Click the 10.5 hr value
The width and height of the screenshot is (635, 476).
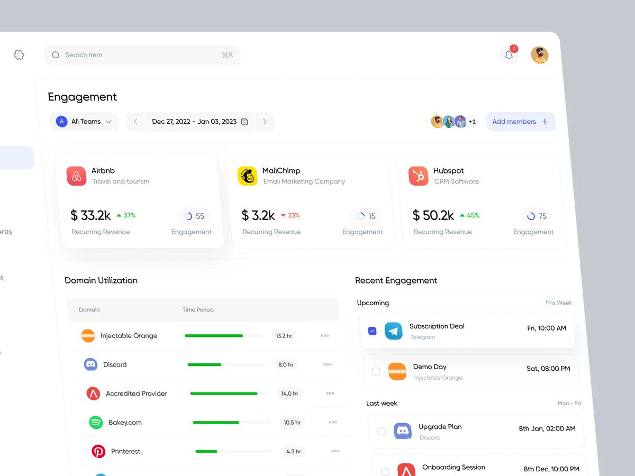point(292,422)
